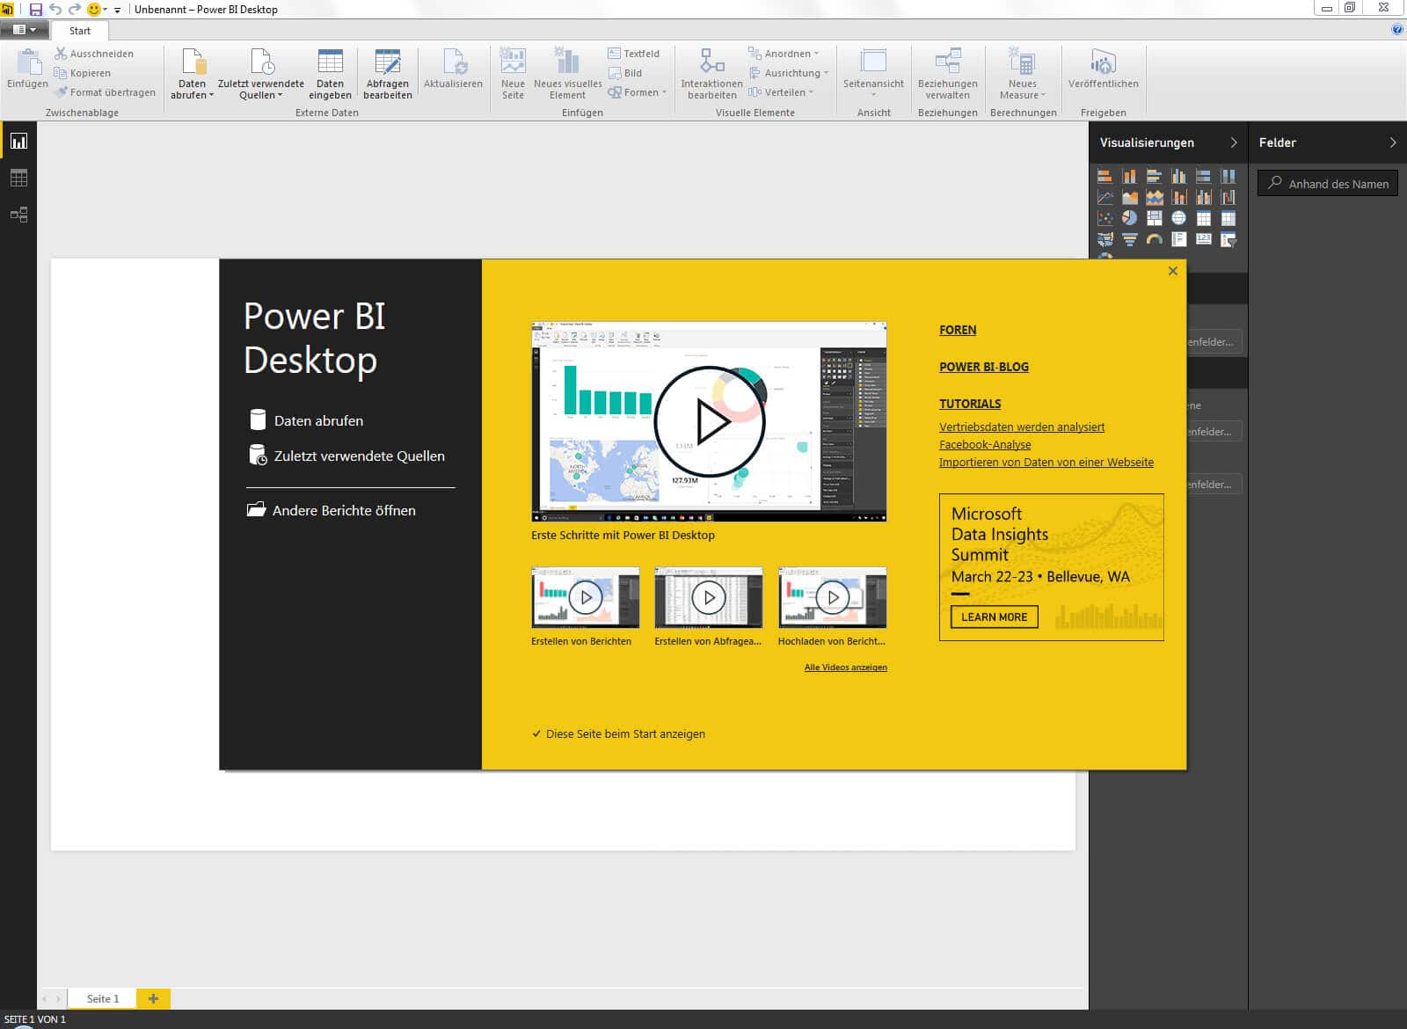Select the gauge visualization
The height and width of the screenshot is (1029, 1407).
point(1155,239)
